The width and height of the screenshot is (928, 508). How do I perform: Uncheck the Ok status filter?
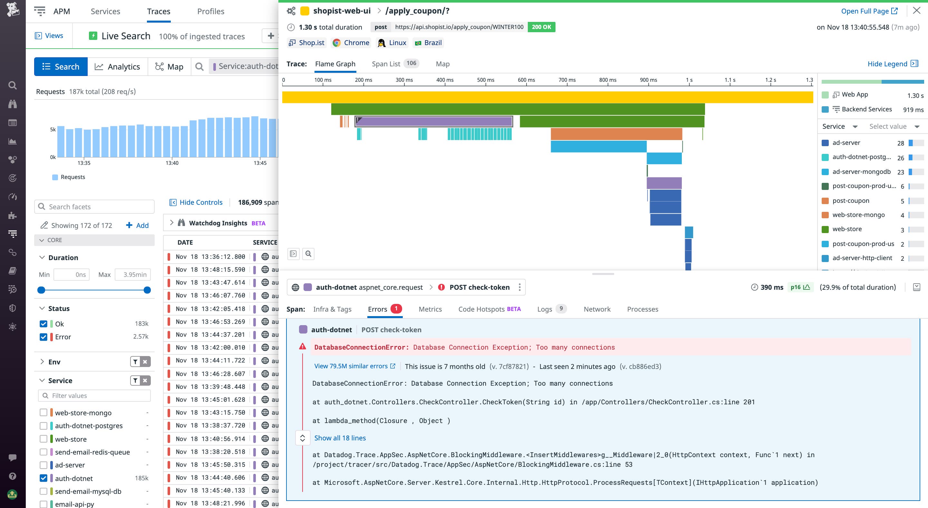pyautogui.click(x=43, y=324)
